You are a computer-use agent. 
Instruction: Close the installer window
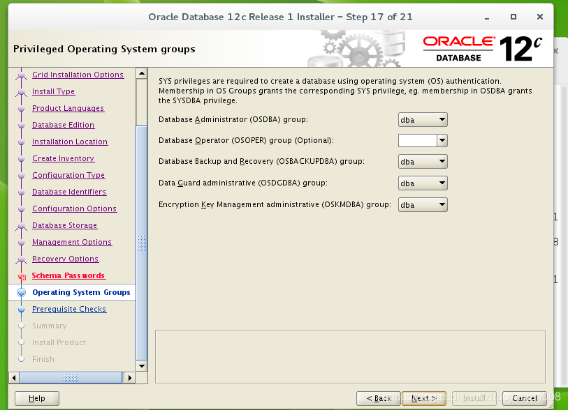[540, 17]
